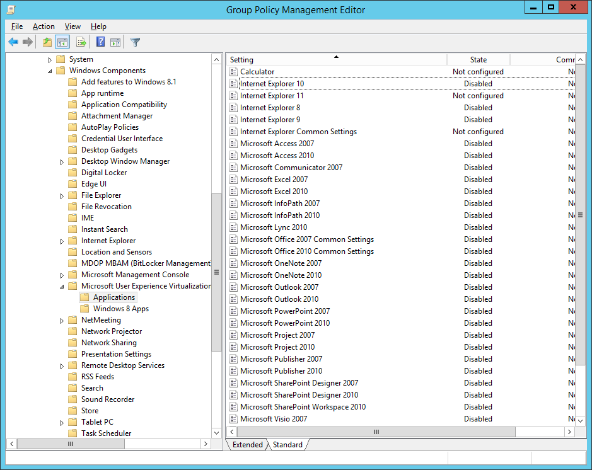Sort list by the Setting column header

tap(337, 60)
